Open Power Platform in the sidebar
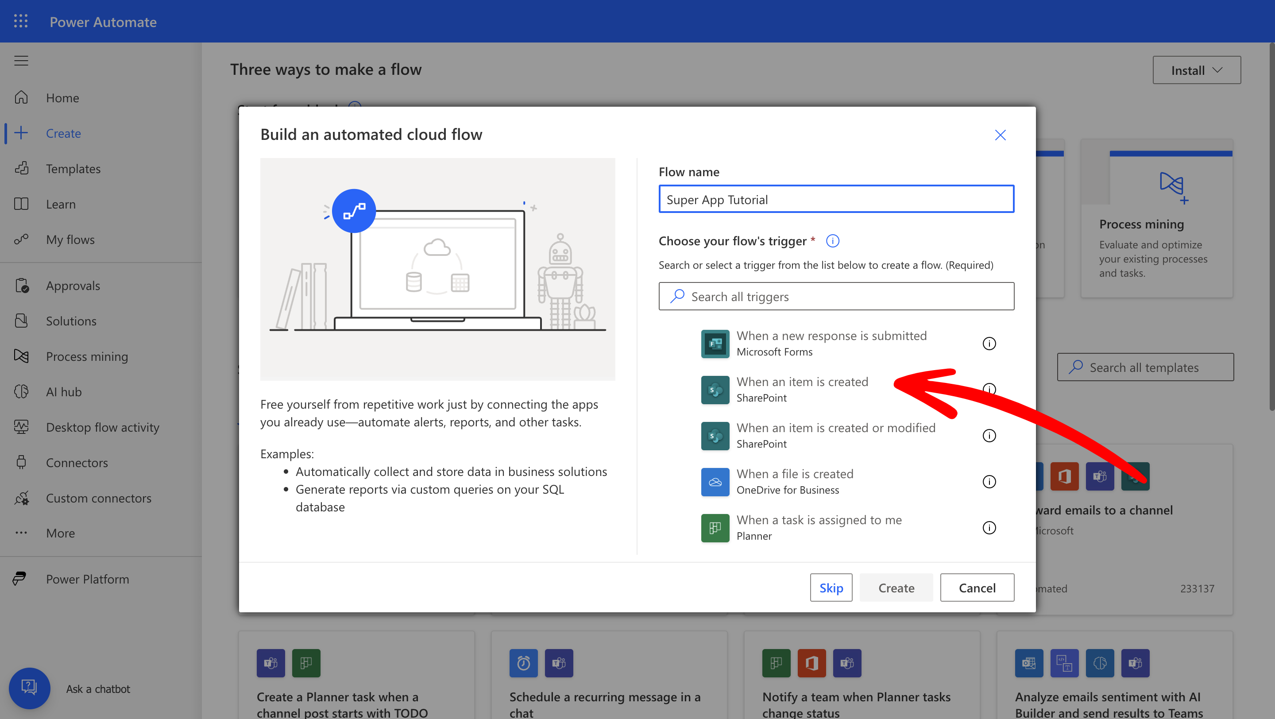This screenshot has height=719, width=1275. pyautogui.click(x=87, y=579)
